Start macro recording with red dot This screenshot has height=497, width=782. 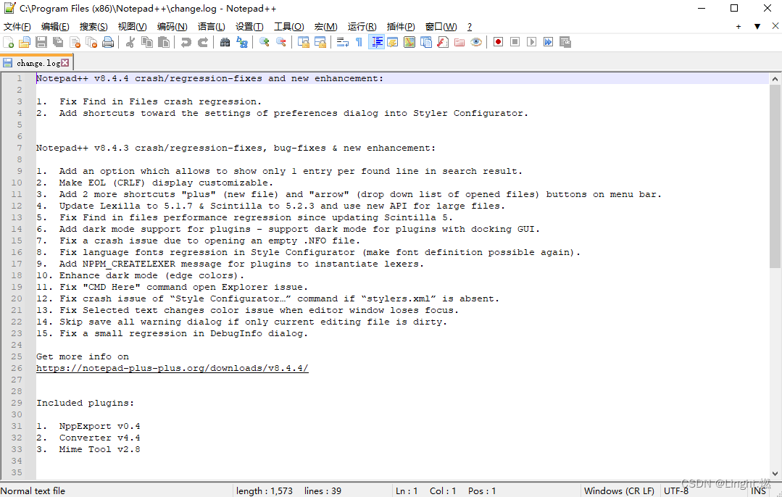pos(498,42)
